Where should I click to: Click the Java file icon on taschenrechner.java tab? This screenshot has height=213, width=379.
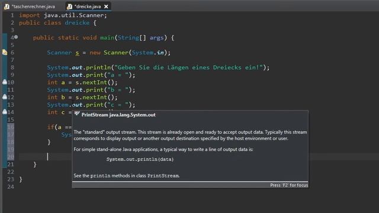click(x=7, y=7)
